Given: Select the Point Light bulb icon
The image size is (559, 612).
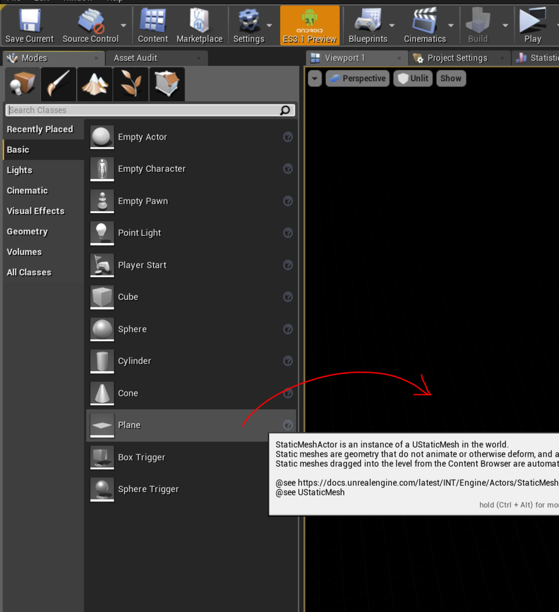Looking at the screenshot, I should [x=102, y=233].
